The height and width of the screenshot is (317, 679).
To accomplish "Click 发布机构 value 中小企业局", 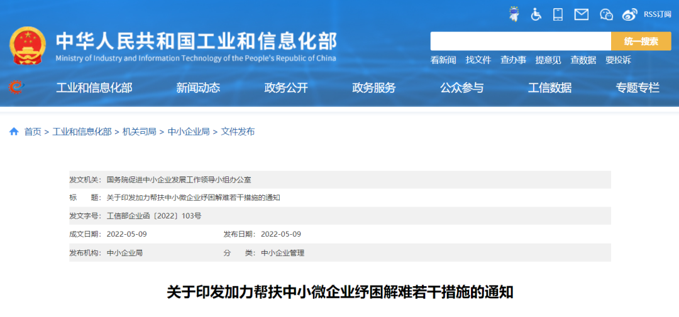I will pyautogui.click(x=124, y=252).
